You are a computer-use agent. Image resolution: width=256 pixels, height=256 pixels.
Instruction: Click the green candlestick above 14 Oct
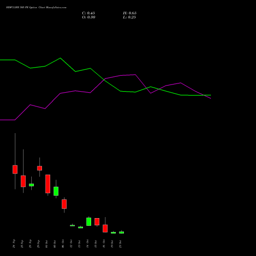[89, 222]
